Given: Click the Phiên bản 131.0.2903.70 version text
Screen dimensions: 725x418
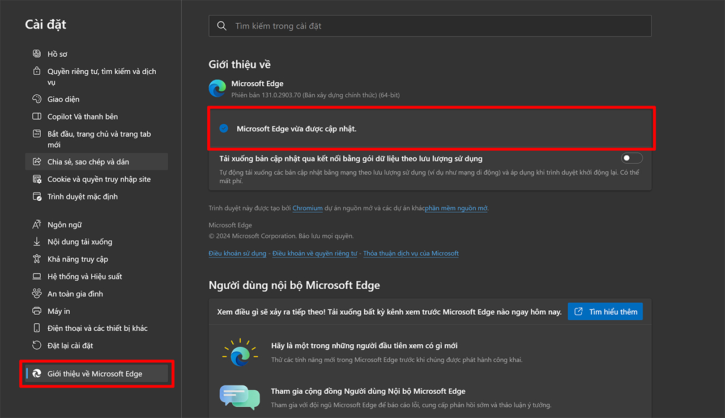Looking at the screenshot, I should tap(315, 95).
